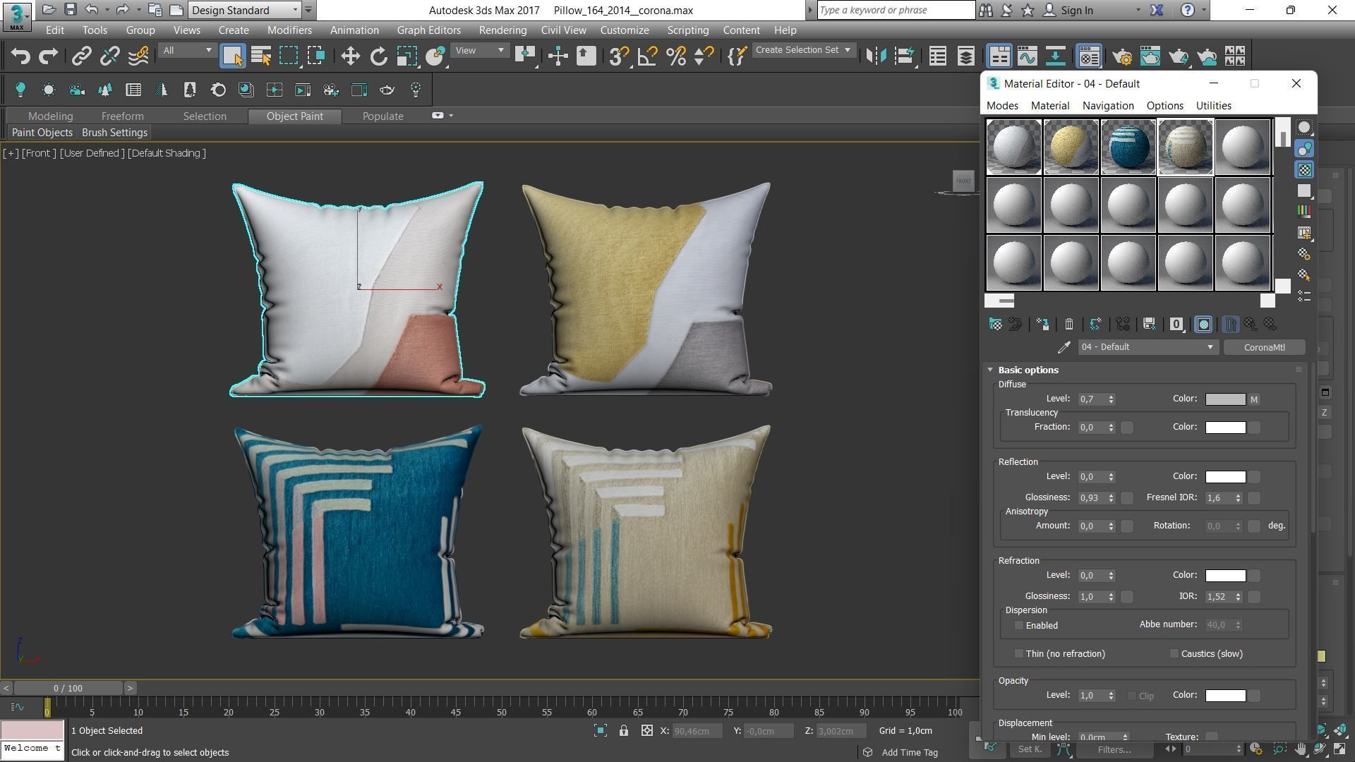Click Reflection Glossiness map slot button
Screen dimensions: 1355x762
coord(1127,498)
